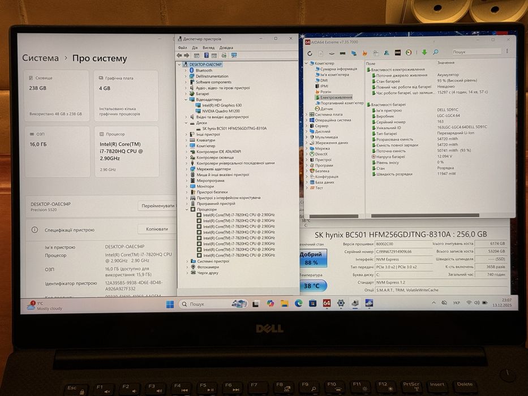Collapse the Відеоадаптери node
The width and height of the screenshot is (528, 396).
click(186, 100)
